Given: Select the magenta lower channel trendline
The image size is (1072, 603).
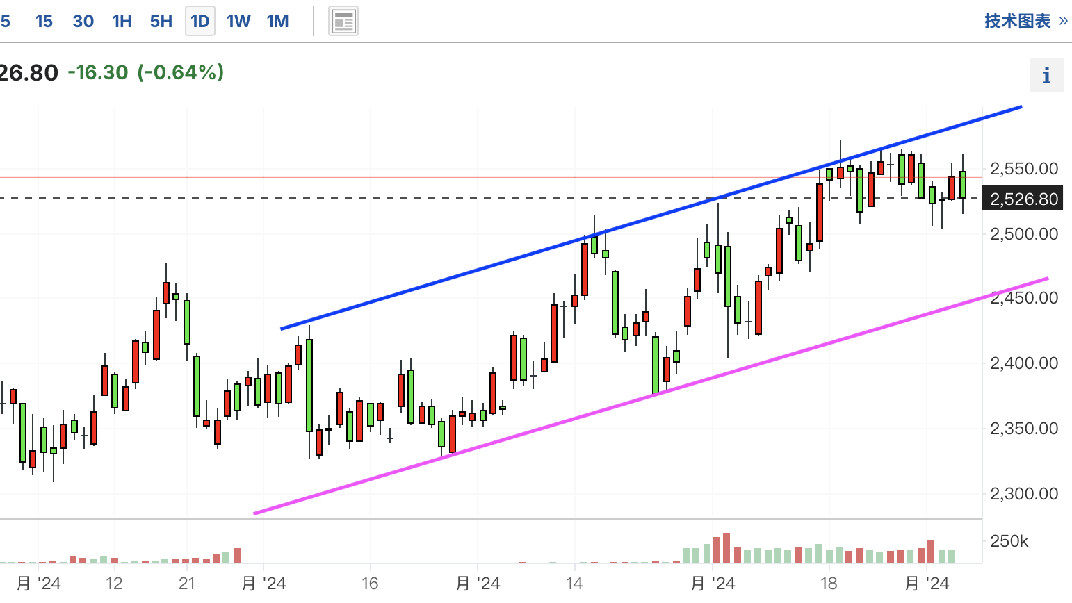Looking at the screenshot, I should (651, 397).
